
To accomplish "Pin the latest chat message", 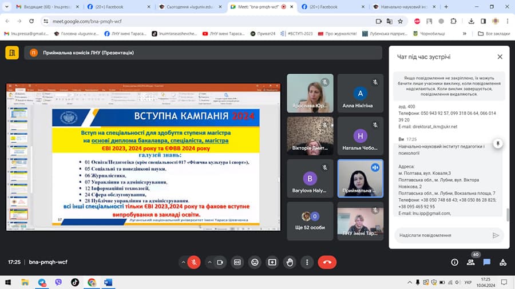I will 498,143.
